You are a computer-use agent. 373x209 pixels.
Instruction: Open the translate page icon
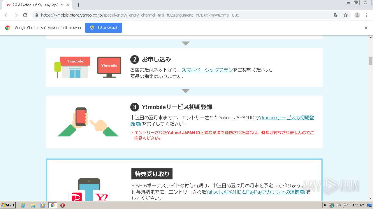pos(336,15)
